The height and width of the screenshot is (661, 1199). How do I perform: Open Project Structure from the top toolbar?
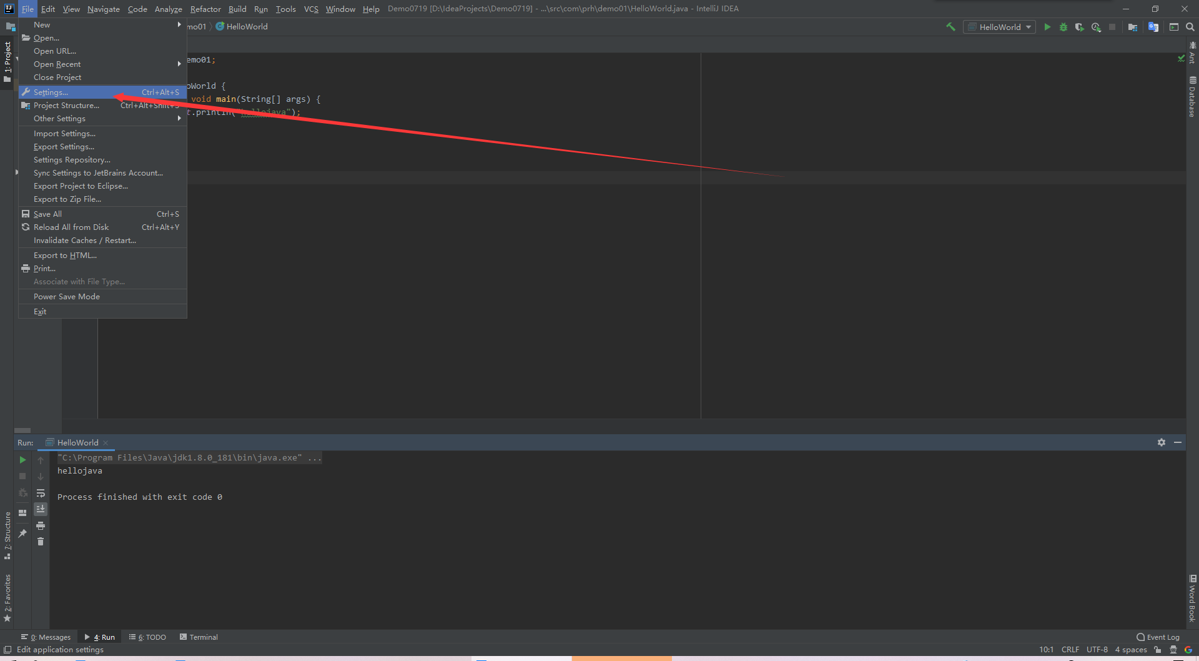[x=1132, y=27]
